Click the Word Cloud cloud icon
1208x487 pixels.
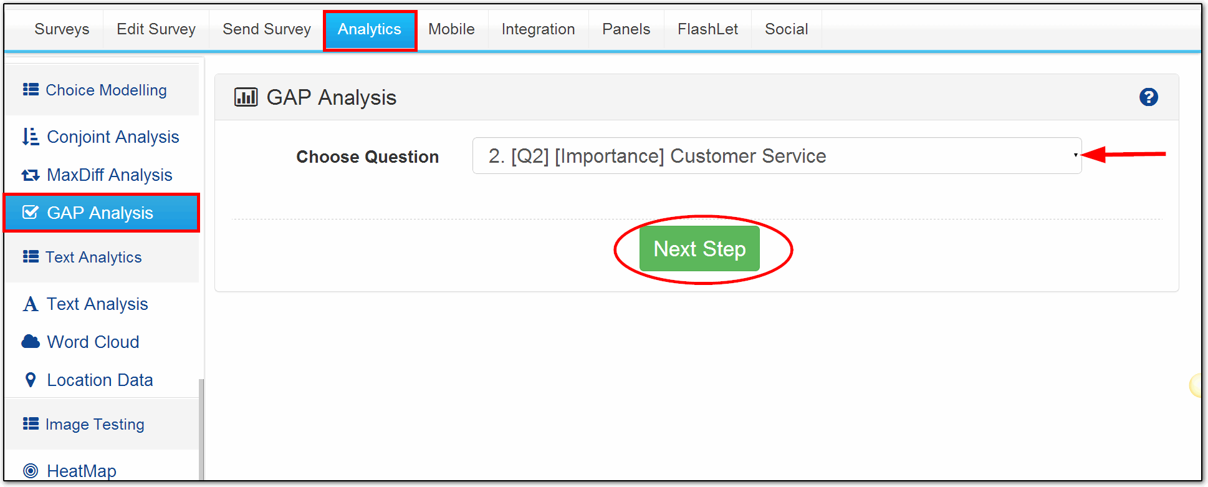pos(30,342)
